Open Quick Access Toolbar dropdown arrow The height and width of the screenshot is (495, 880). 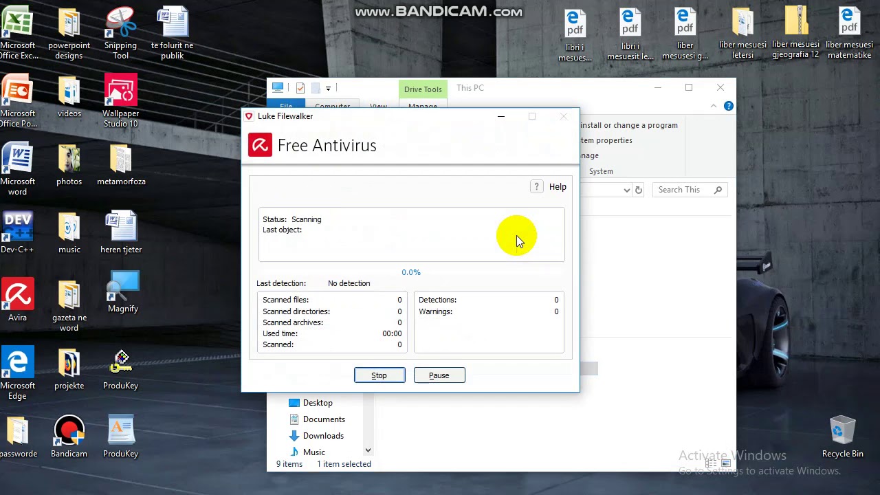coord(328,88)
